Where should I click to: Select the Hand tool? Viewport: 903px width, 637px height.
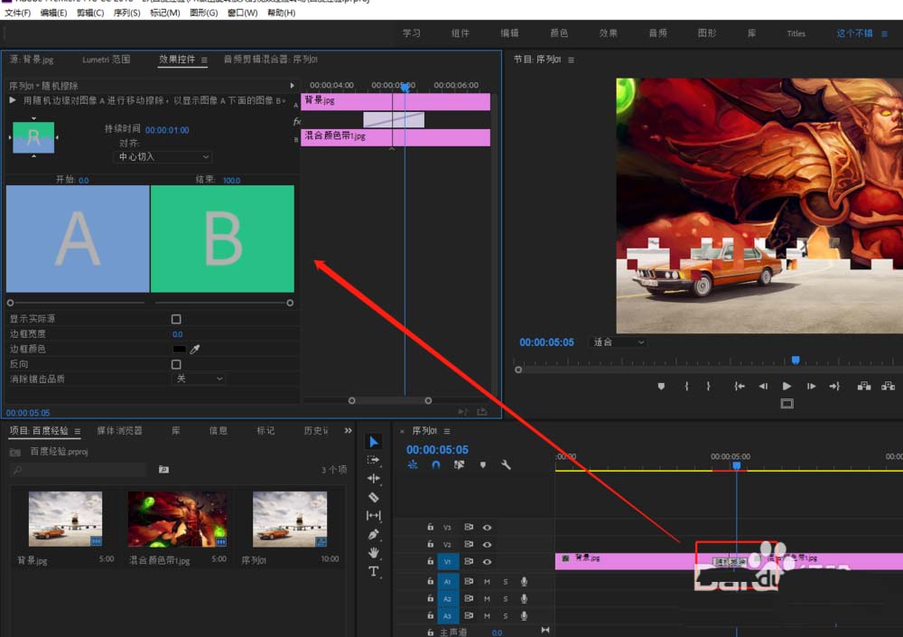coord(374,553)
